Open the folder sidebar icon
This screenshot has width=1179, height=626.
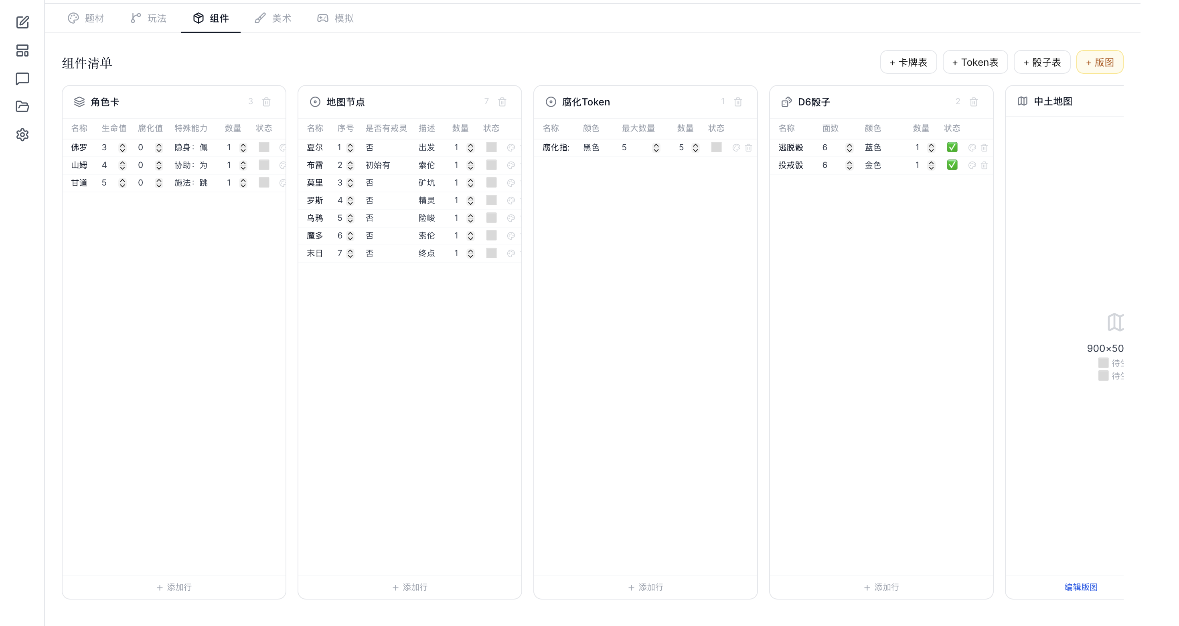tap(22, 107)
